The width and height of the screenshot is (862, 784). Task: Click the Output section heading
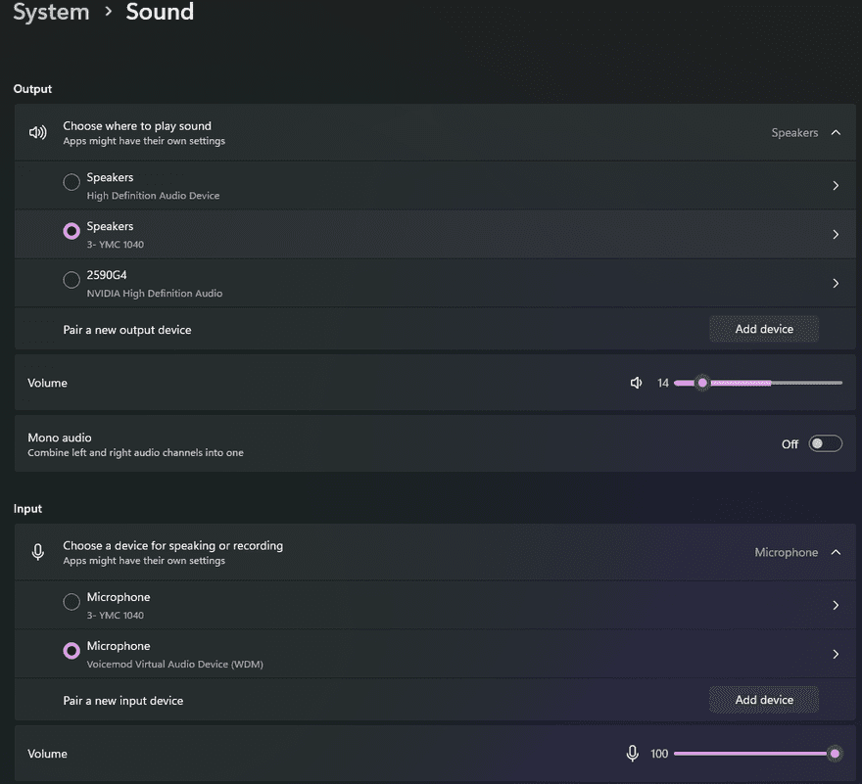pyautogui.click(x=32, y=89)
